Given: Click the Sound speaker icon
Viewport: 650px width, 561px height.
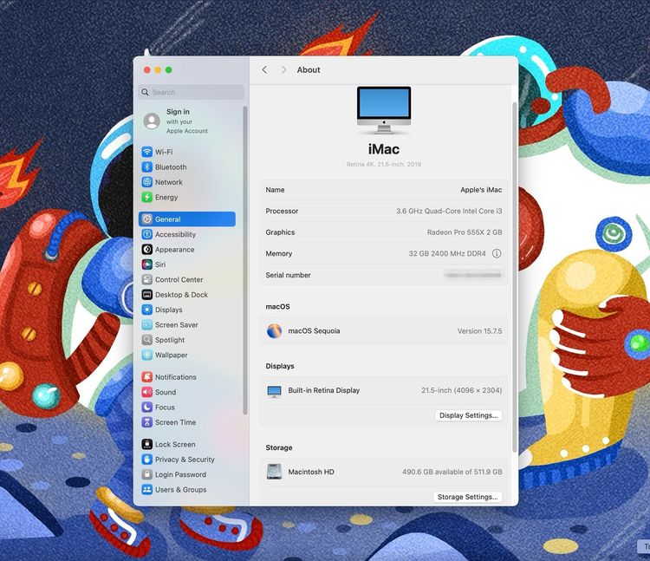Looking at the screenshot, I should 146,392.
